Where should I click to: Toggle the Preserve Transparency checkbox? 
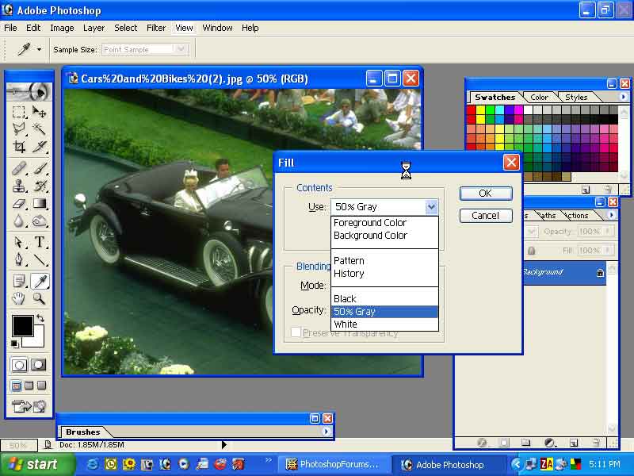[x=296, y=333]
